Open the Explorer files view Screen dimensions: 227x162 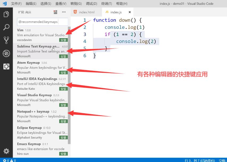(6, 14)
